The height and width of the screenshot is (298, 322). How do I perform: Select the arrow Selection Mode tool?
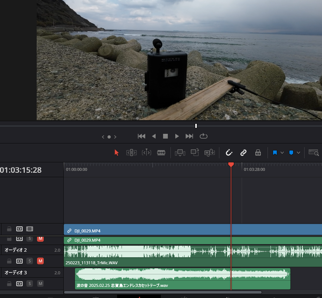coord(116,153)
